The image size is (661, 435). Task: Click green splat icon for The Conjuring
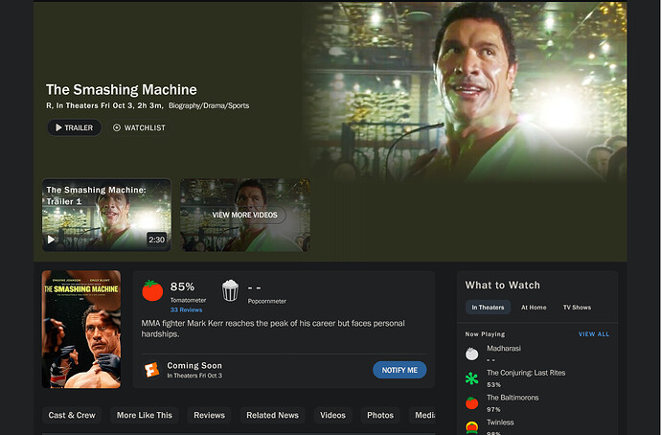pyautogui.click(x=471, y=378)
